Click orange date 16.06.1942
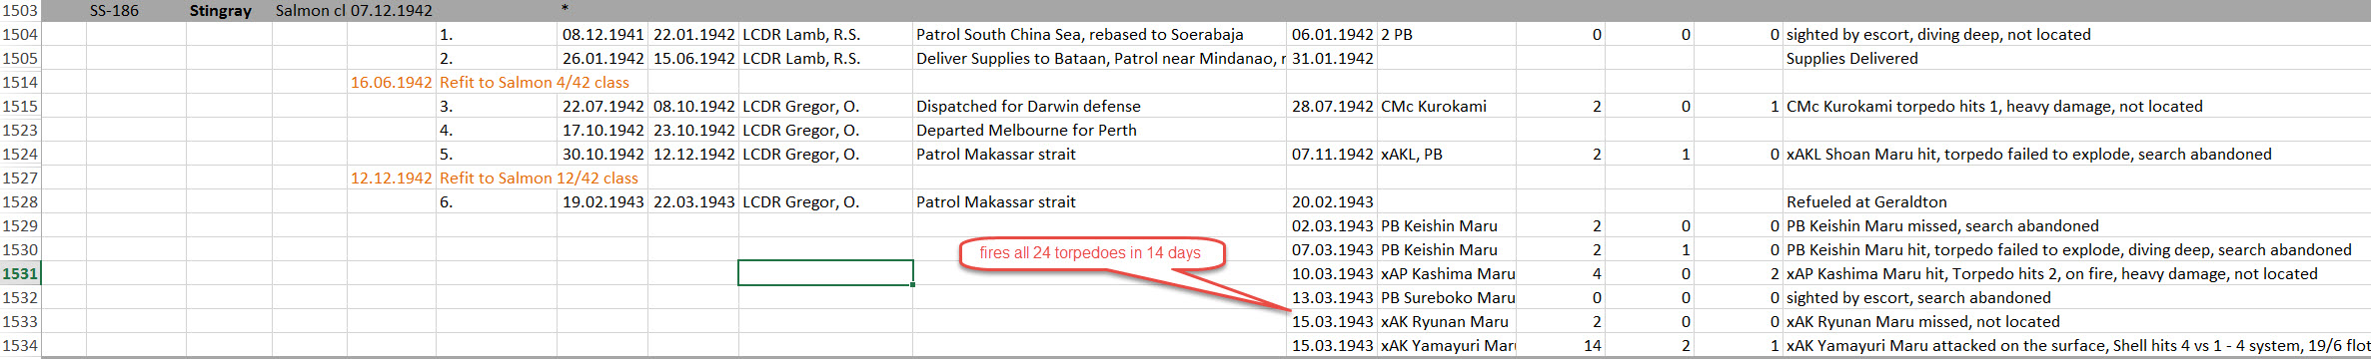 [391, 82]
